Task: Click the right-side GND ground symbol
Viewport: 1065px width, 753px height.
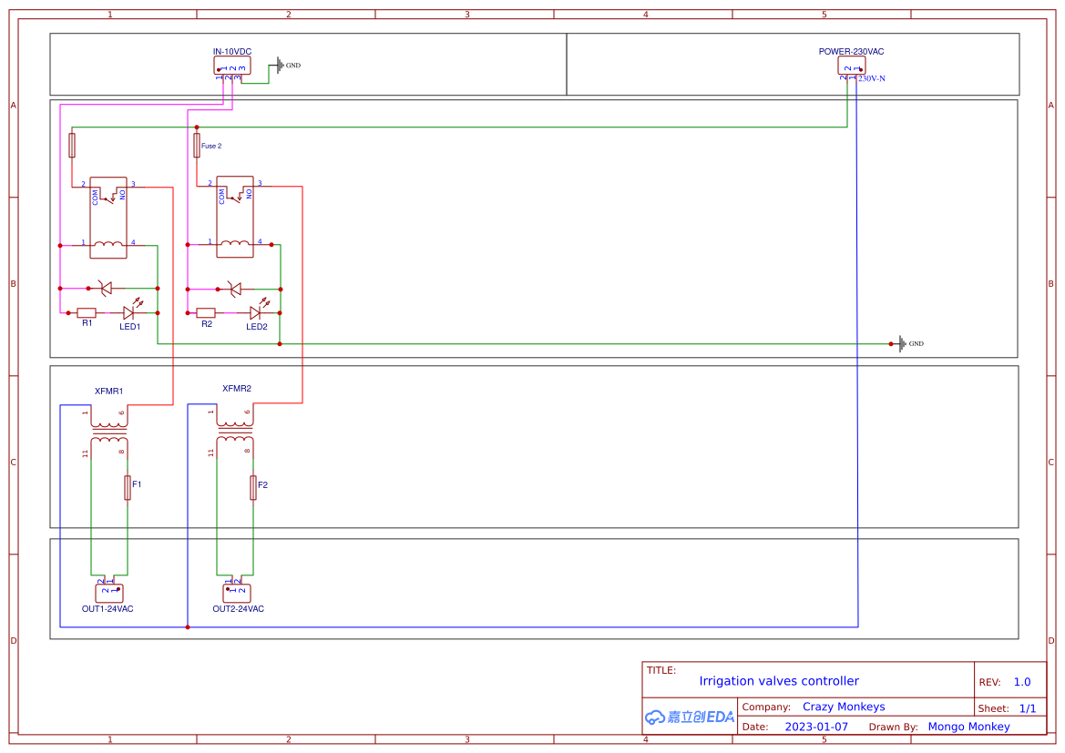Action: pyautogui.click(x=901, y=343)
